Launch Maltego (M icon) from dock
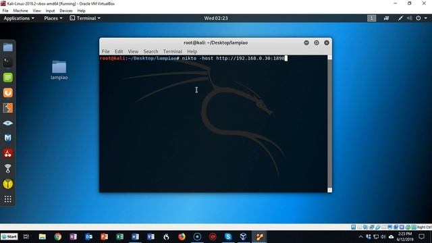432x243 pixels. click(x=7, y=138)
